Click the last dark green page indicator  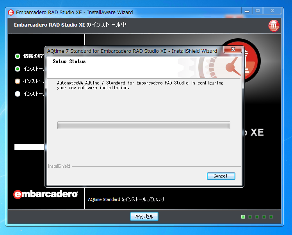click(271, 217)
